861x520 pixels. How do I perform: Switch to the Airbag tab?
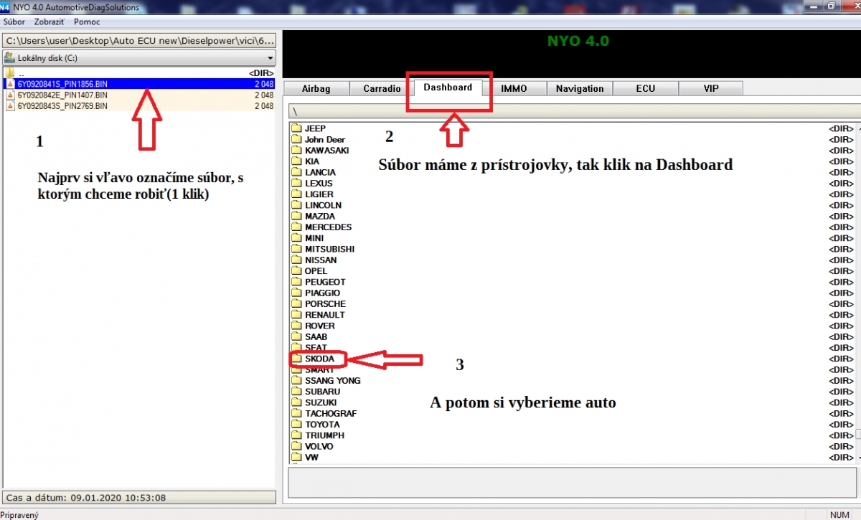pos(316,88)
